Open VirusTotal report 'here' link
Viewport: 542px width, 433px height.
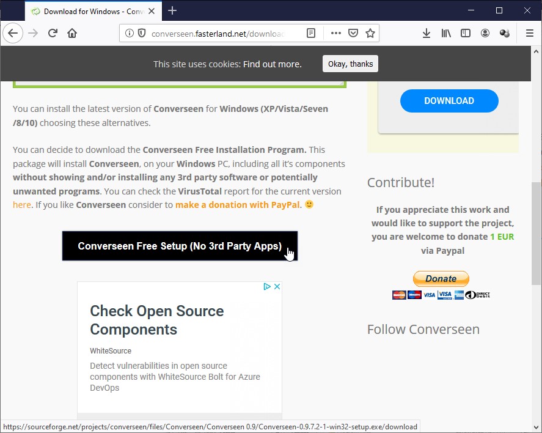tap(22, 205)
